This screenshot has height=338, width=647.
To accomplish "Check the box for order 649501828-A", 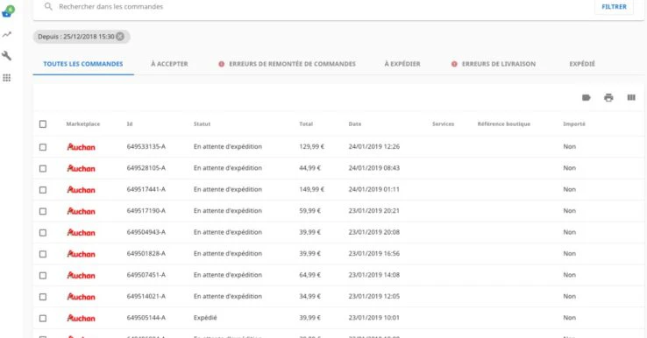I will 43,254.
